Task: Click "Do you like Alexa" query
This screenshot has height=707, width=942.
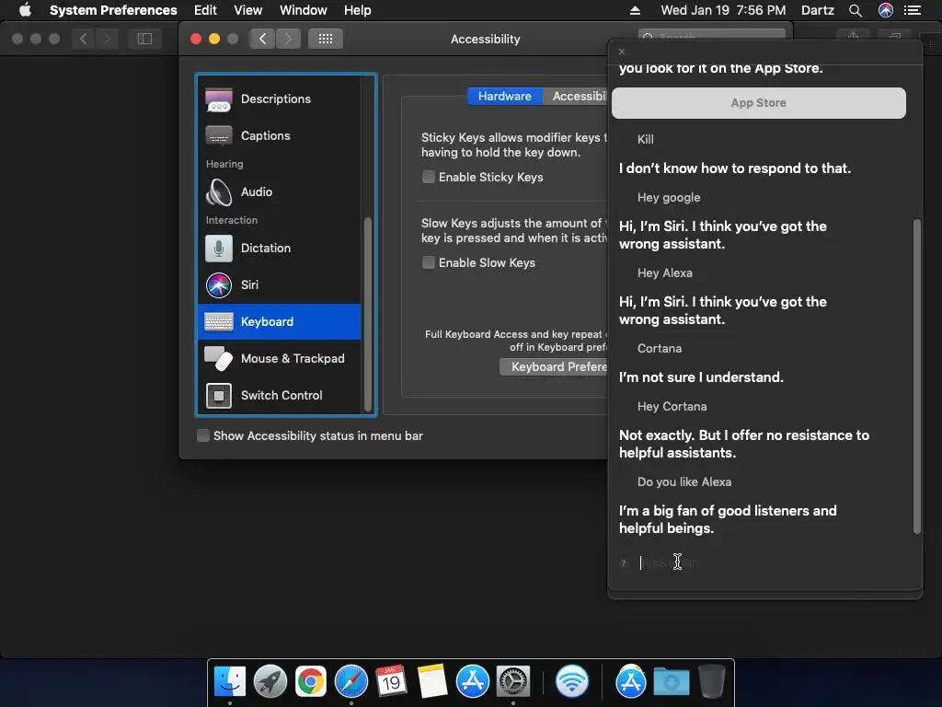Action: [x=684, y=482]
